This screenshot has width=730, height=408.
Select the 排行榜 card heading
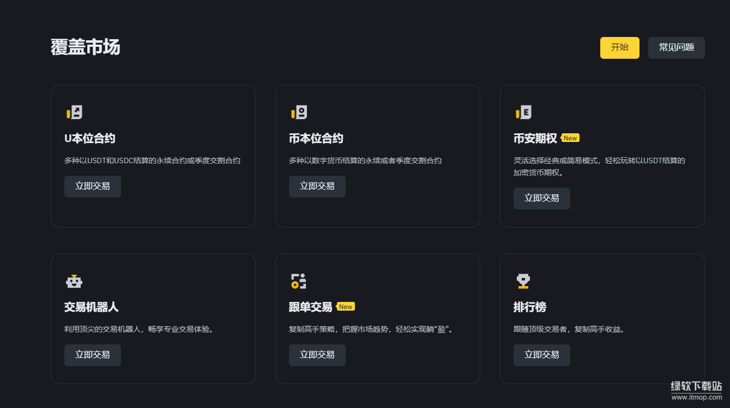point(530,307)
